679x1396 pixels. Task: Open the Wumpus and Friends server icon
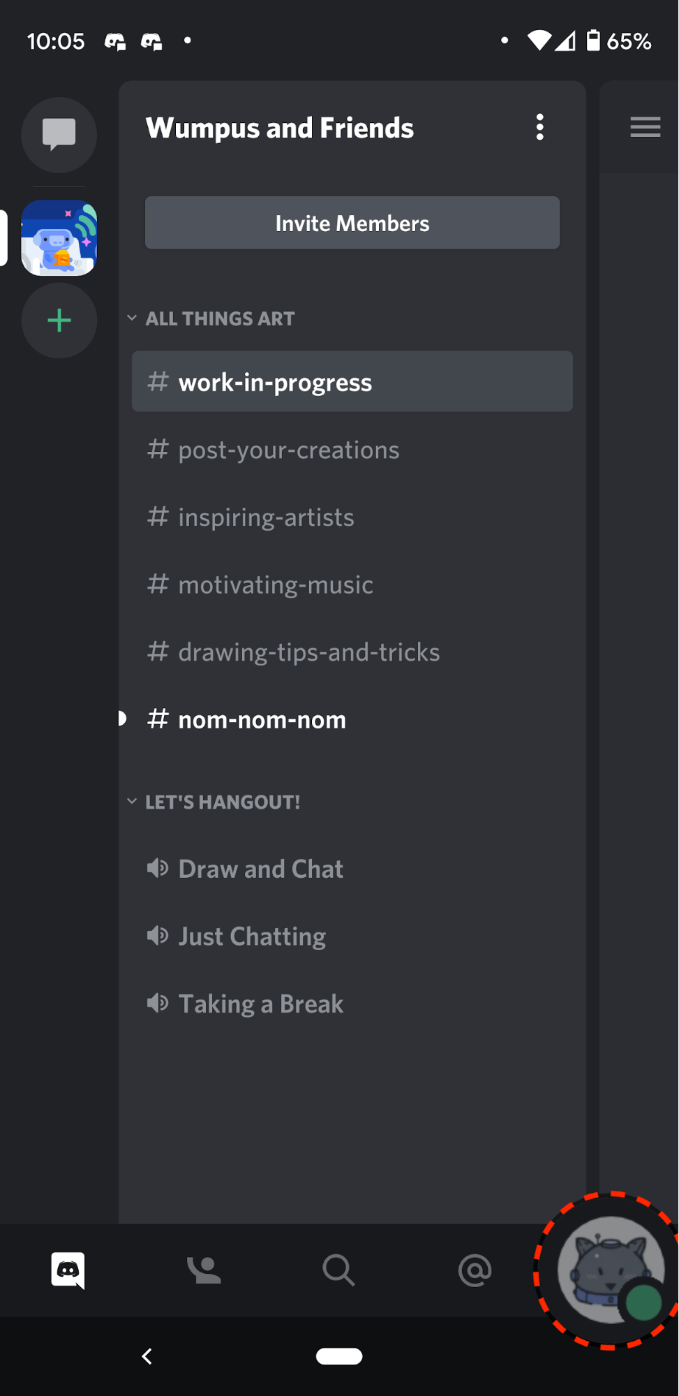59,237
